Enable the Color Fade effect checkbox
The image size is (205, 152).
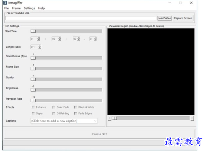click(54, 107)
